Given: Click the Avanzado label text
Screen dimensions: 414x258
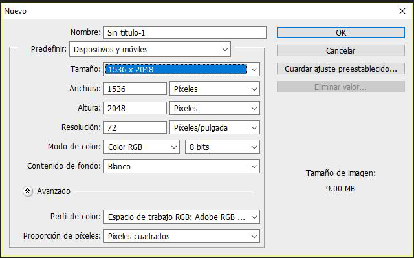Looking at the screenshot, I should click(54, 191).
